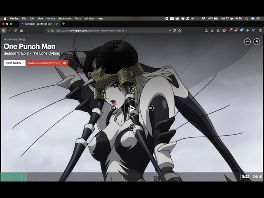
Task: Open the Edit menu
Action: (32, 19)
